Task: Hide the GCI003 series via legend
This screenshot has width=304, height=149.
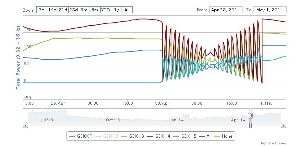Action: pos(133,136)
